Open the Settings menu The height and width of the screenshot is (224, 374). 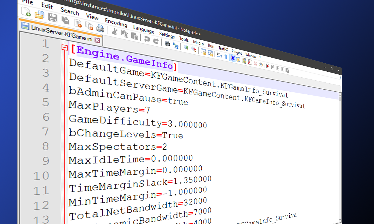point(167,35)
